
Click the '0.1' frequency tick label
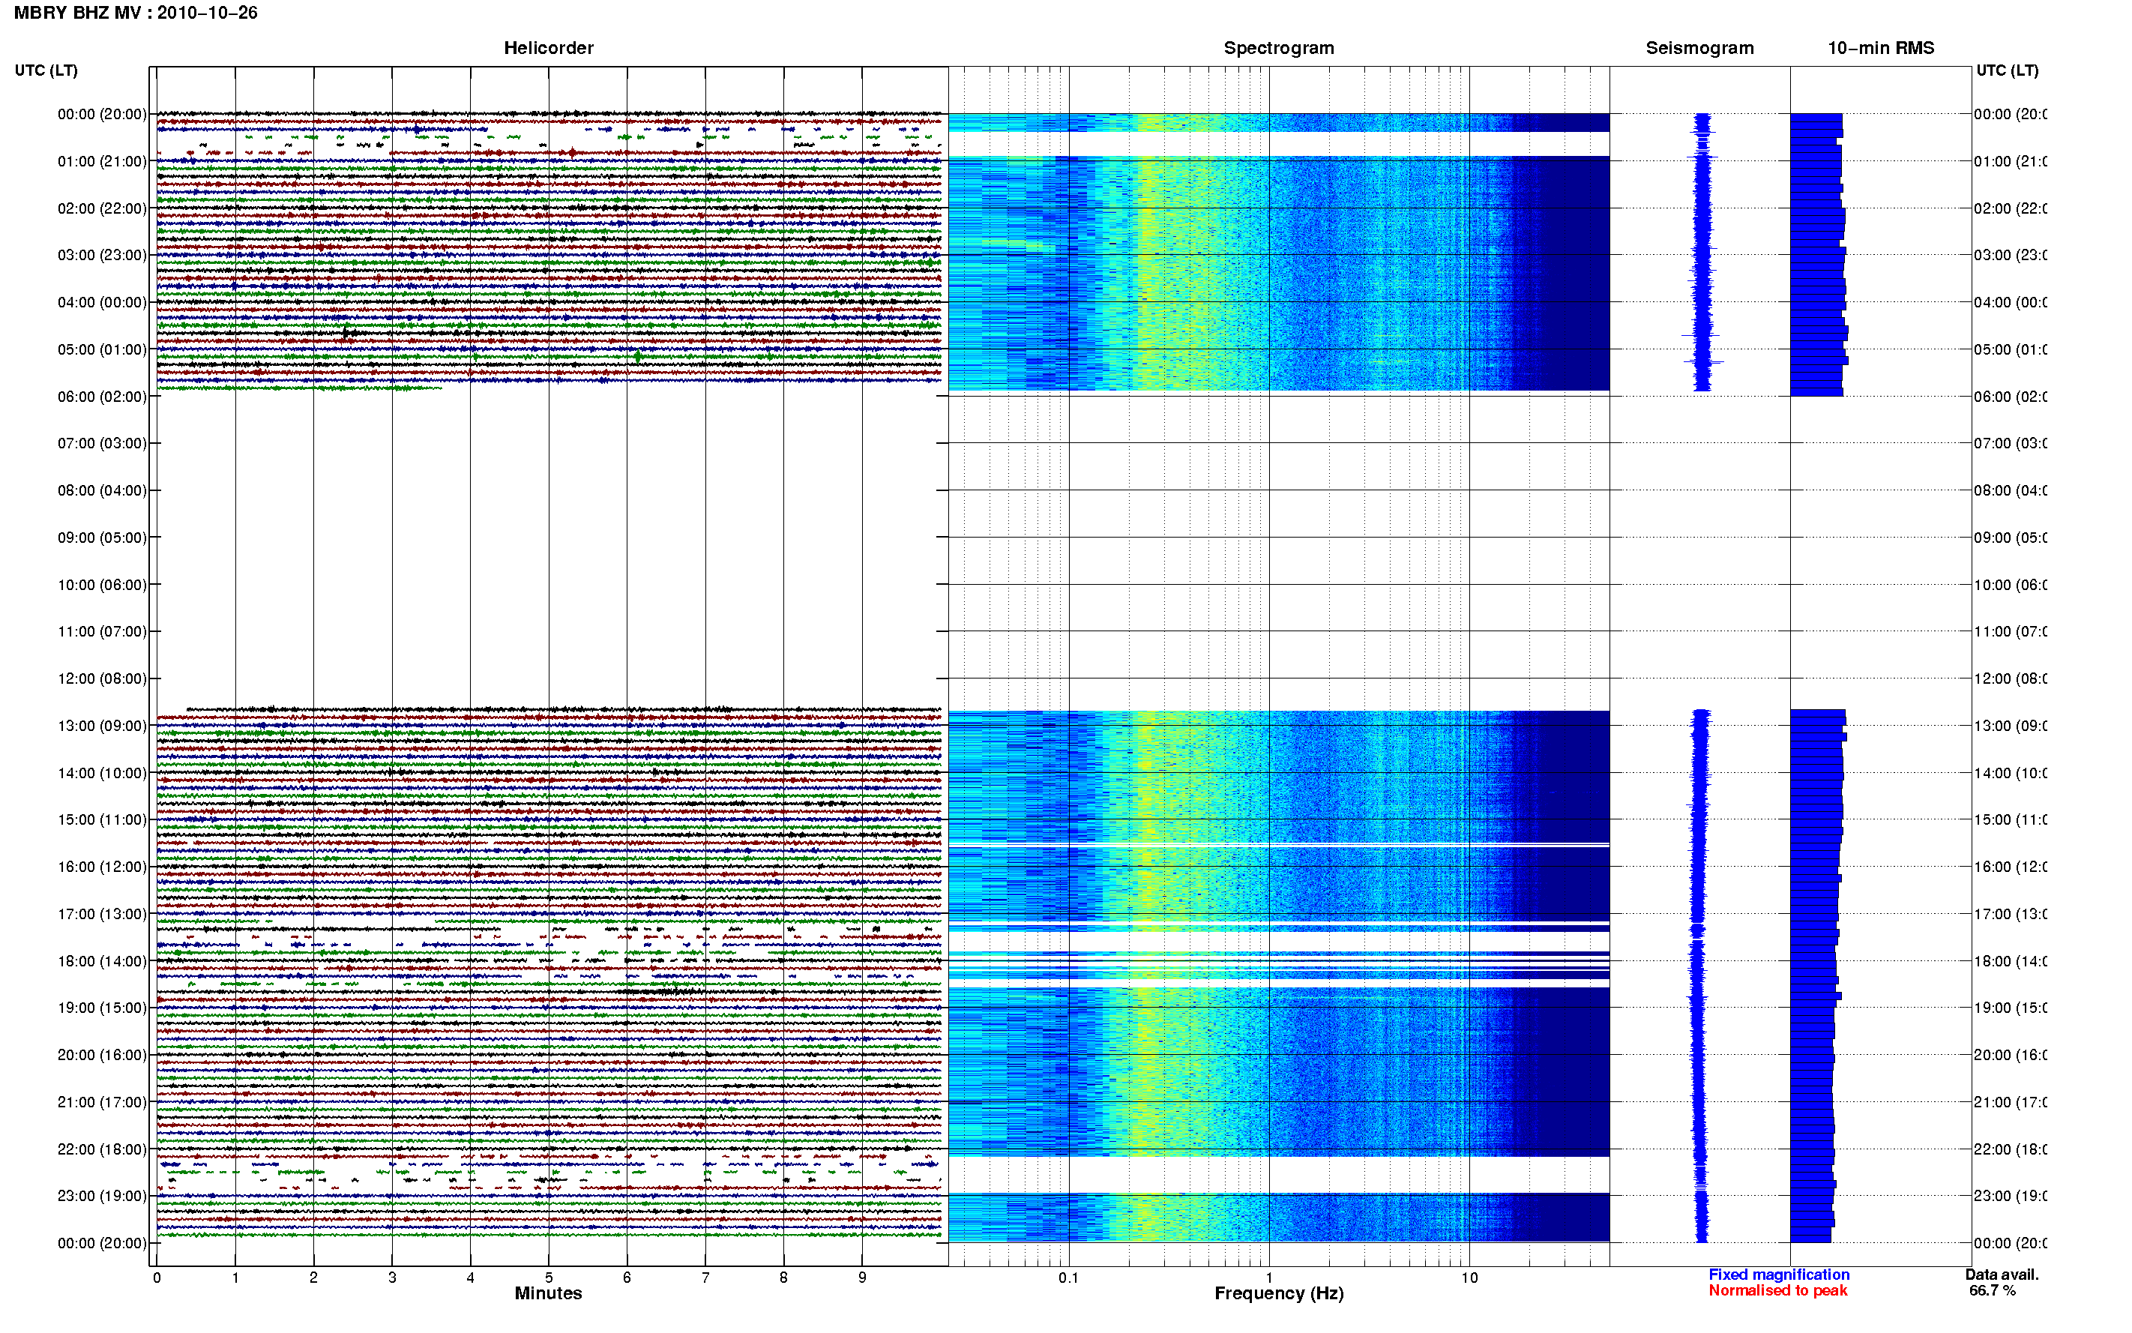1068,1278
